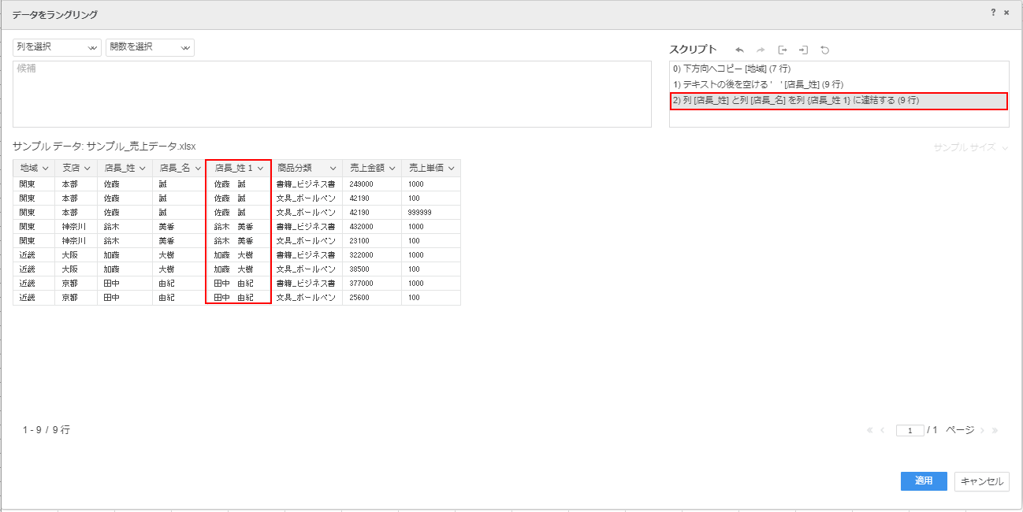
Task: Undo the last script step
Action: pos(739,50)
